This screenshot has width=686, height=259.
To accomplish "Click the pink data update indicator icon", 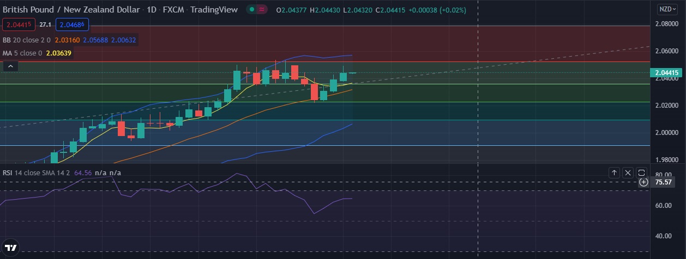I will [262, 9].
